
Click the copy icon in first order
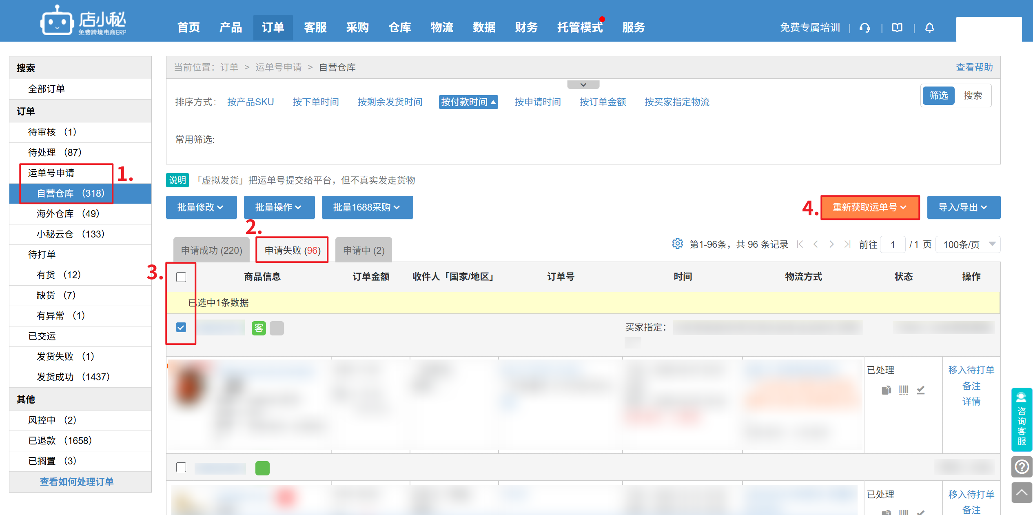pos(886,390)
